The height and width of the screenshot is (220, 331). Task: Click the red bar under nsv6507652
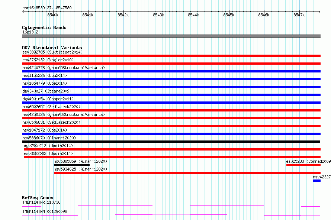(171, 110)
